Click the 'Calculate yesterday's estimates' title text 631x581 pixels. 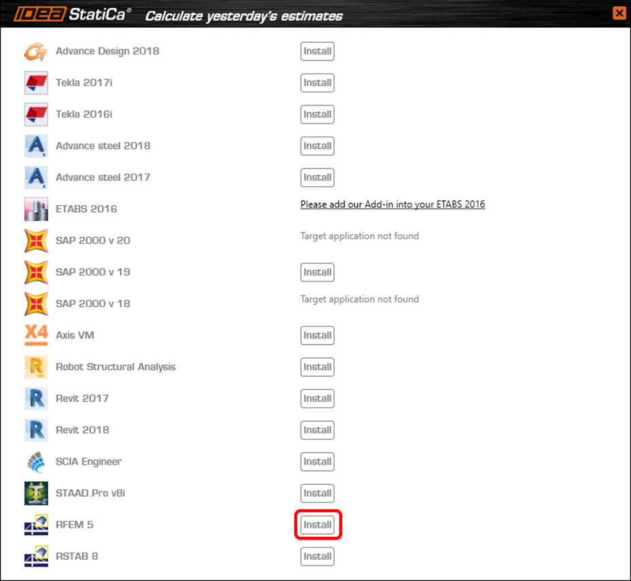click(x=244, y=16)
